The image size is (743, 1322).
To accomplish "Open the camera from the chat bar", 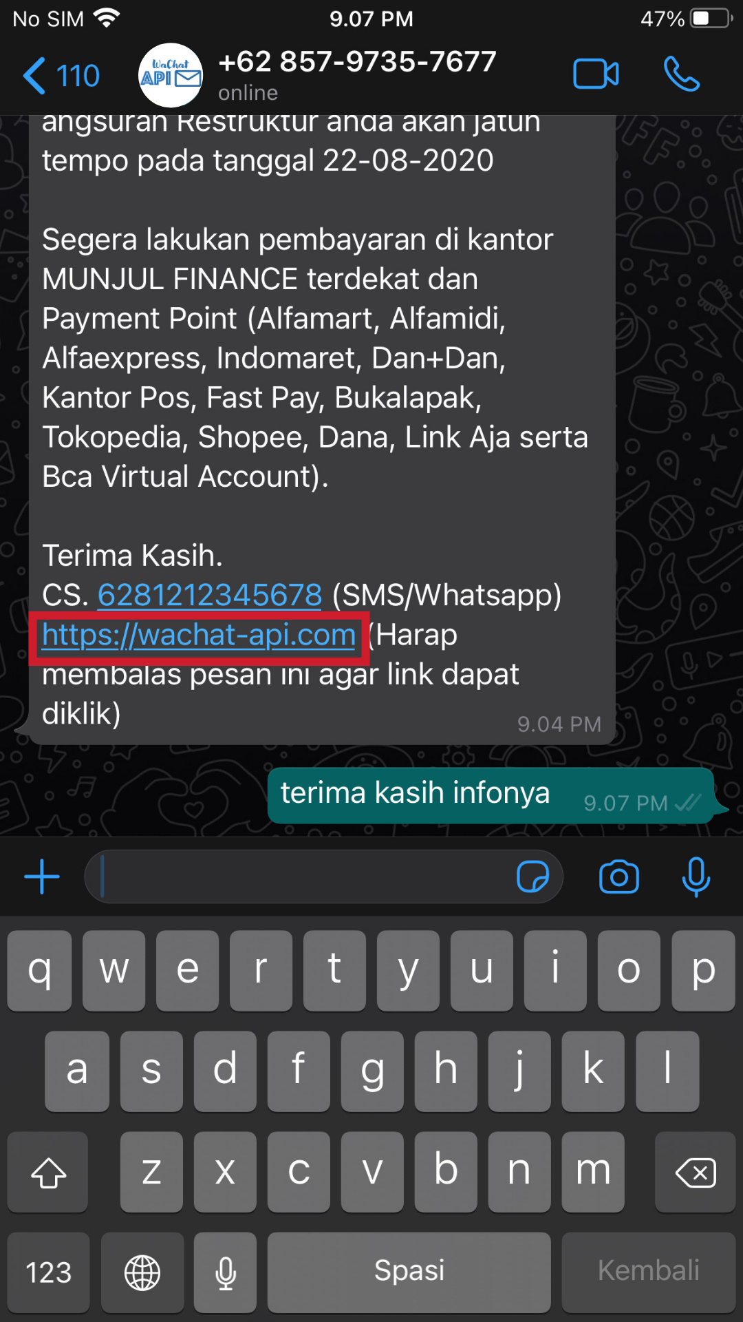I will tap(619, 877).
